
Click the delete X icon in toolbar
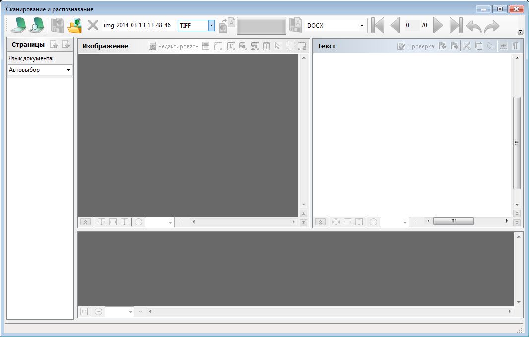coord(93,25)
